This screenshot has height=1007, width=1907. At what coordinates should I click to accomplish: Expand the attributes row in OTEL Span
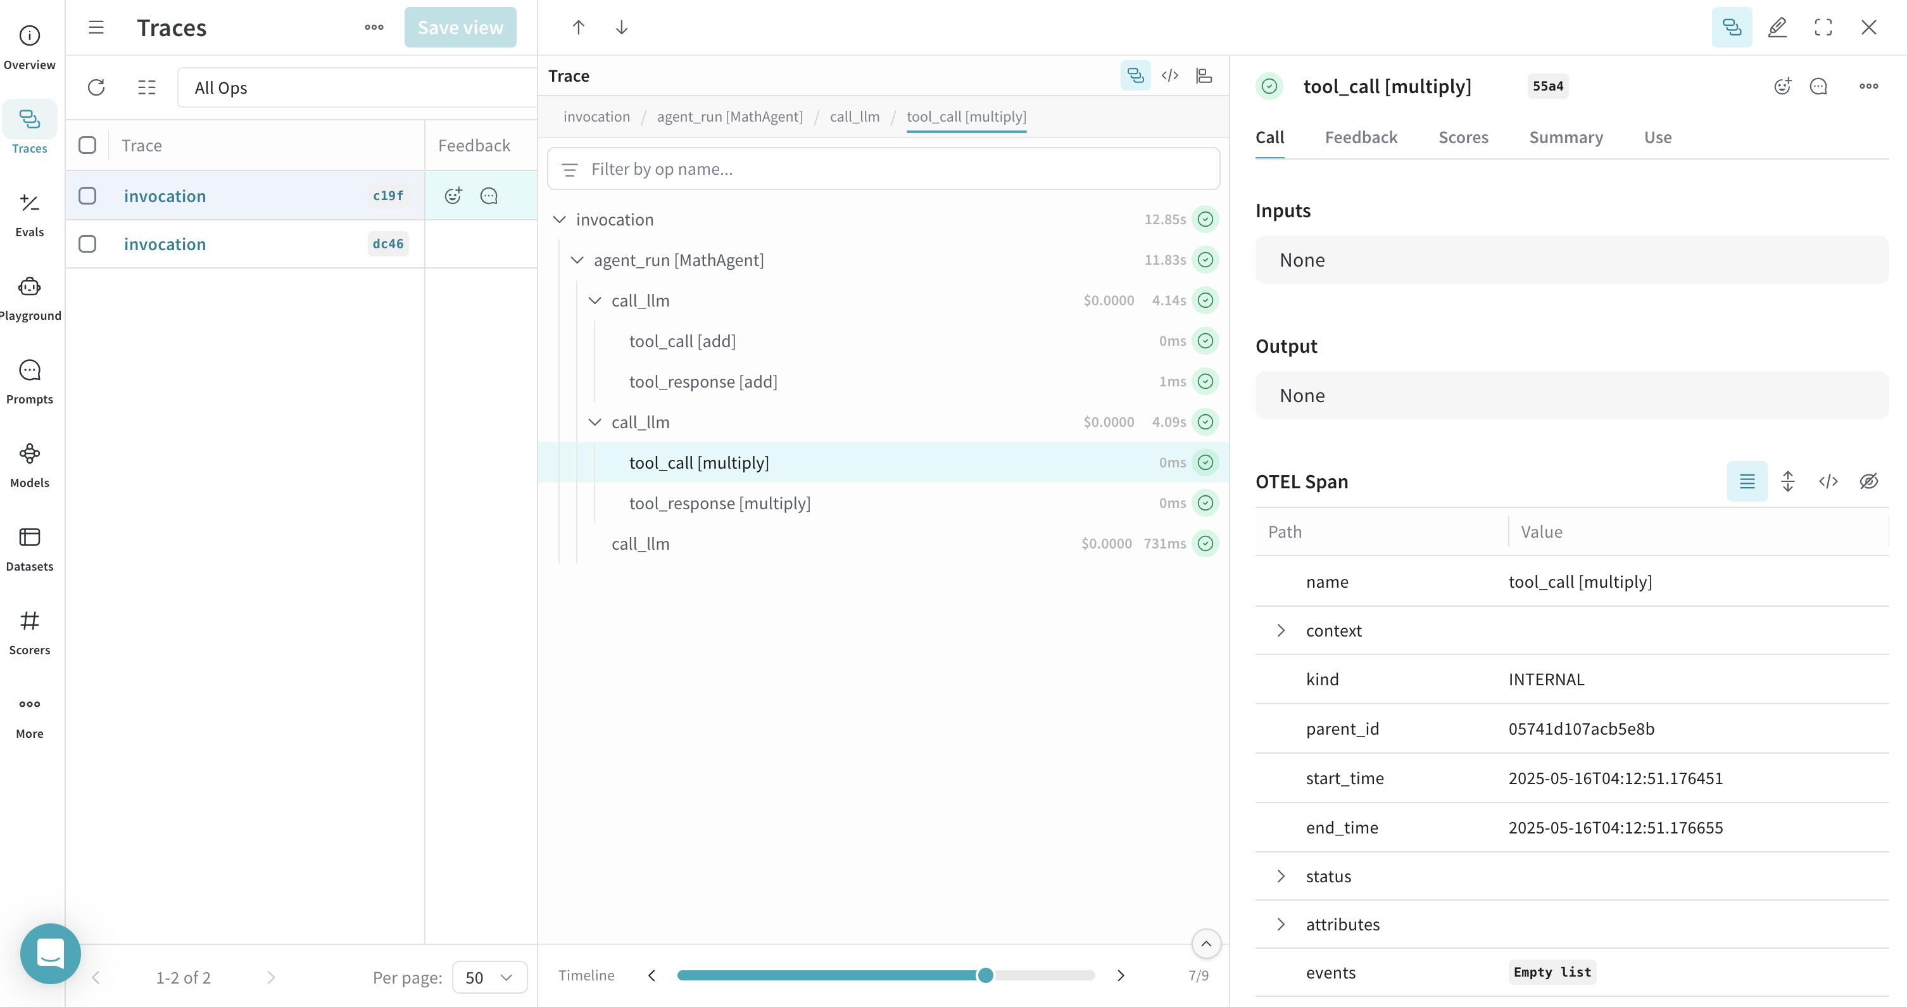[x=1281, y=924]
